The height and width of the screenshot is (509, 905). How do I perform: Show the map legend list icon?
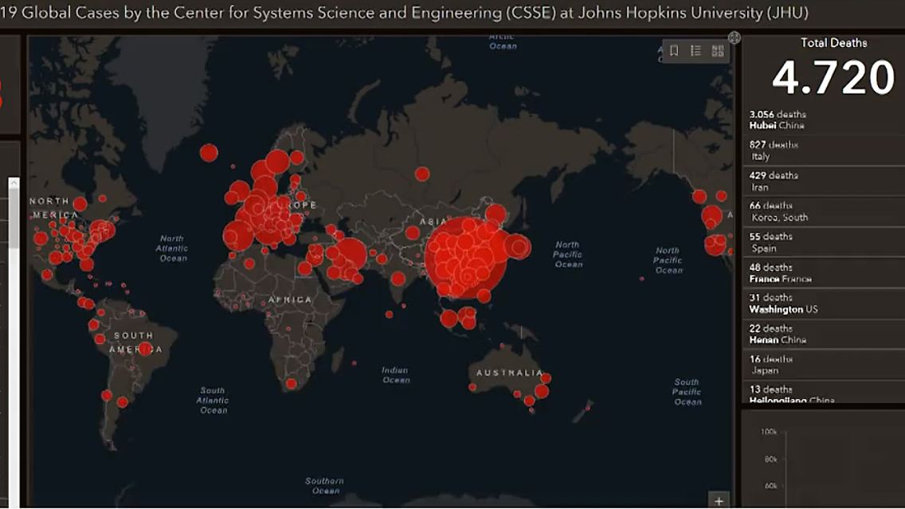click(695, 51)
